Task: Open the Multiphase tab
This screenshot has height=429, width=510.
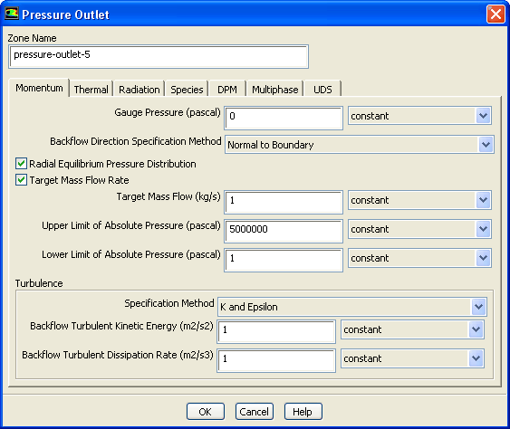Action: click(274, 90)
